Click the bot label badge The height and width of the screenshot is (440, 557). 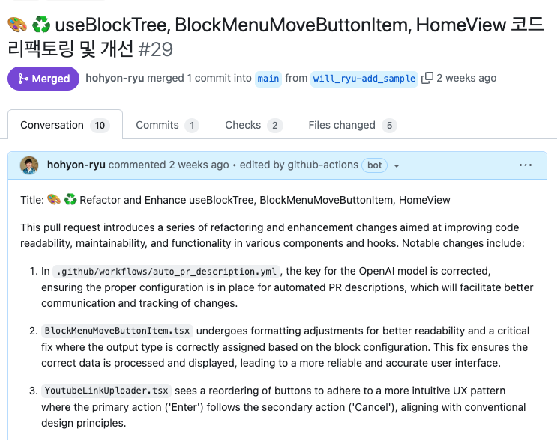[373, 165]
